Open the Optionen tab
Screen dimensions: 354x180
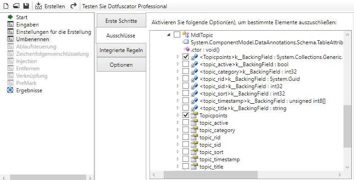pos(121,65)
